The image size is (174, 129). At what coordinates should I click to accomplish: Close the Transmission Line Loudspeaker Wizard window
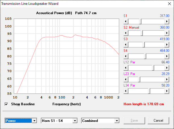[169, 4]
